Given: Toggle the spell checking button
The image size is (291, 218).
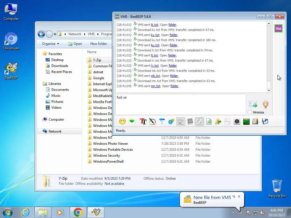Looking at the screenshot, I should (x=180, y=121).
